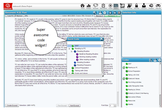The height and width of the screenshot is (111, 164).
Task: Open the Training section
Action: pos(130,6)
